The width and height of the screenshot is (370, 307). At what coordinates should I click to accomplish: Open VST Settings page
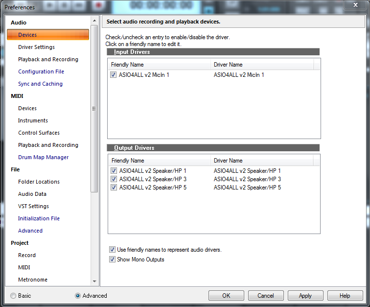(x=33, y=206)
